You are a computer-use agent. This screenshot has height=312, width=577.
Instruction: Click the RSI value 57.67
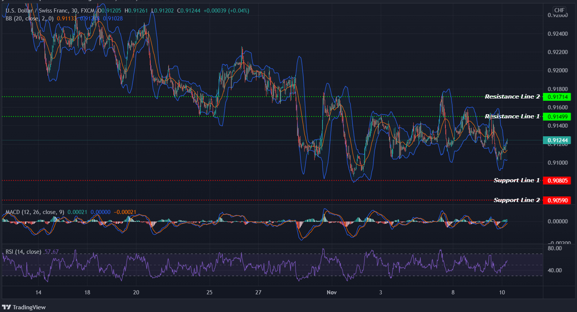tap(51, 252)
